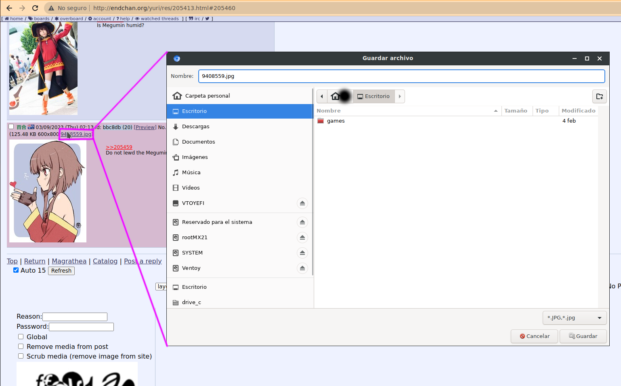Reload the page with the refresh icon

click(x=35, y=8)
